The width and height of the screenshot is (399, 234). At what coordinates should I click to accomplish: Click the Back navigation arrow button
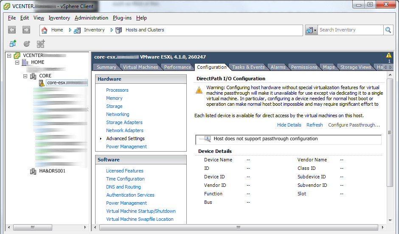click(12, 30)
